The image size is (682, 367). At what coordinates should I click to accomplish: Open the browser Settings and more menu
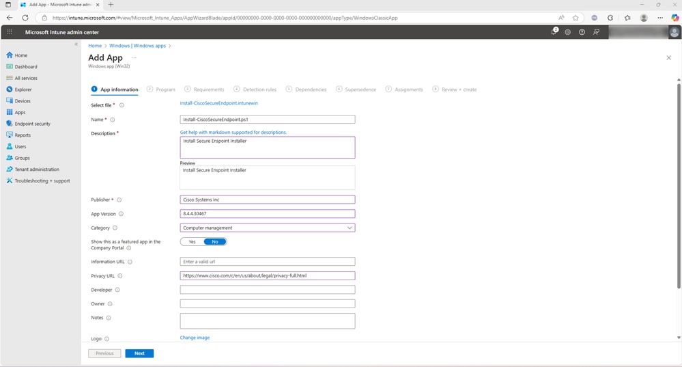(x=660, y=18)
